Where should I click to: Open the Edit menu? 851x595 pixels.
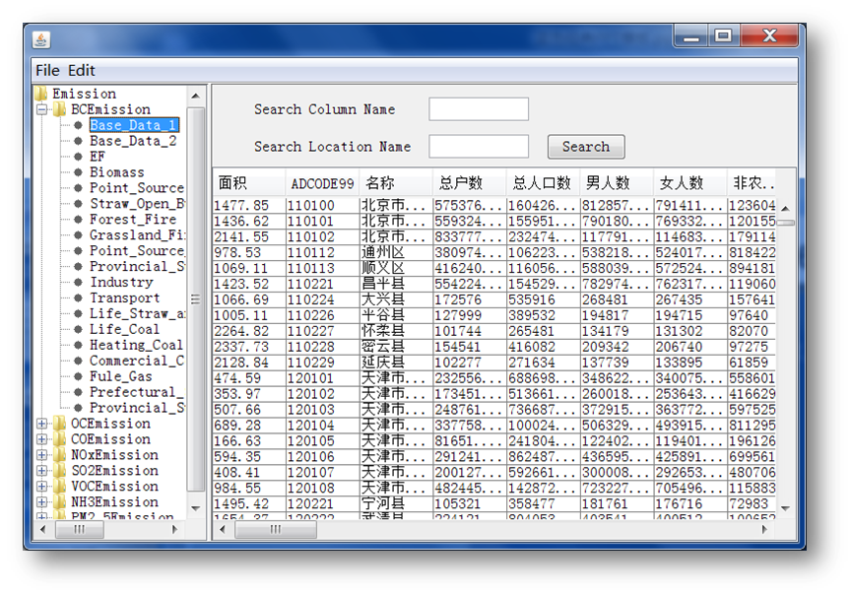82,70
